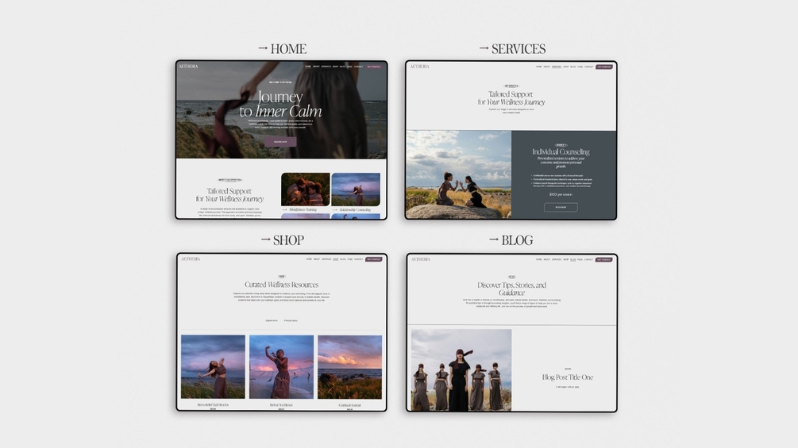
Task: Select the underlined BLOG nav item on Blog page
Action: coord(573,259)
